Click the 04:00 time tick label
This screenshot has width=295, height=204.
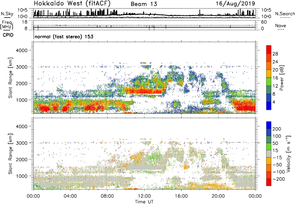(x=70, y=196)
